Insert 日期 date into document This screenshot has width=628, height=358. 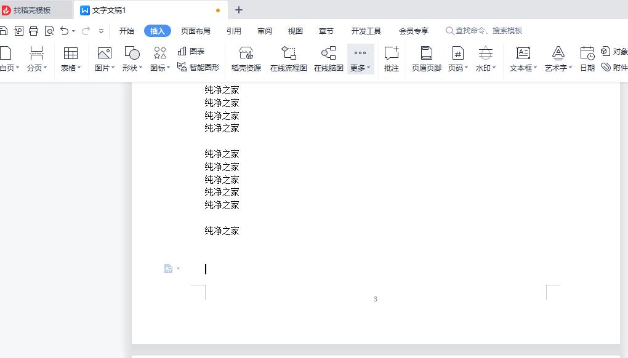(x=587, y=59)
